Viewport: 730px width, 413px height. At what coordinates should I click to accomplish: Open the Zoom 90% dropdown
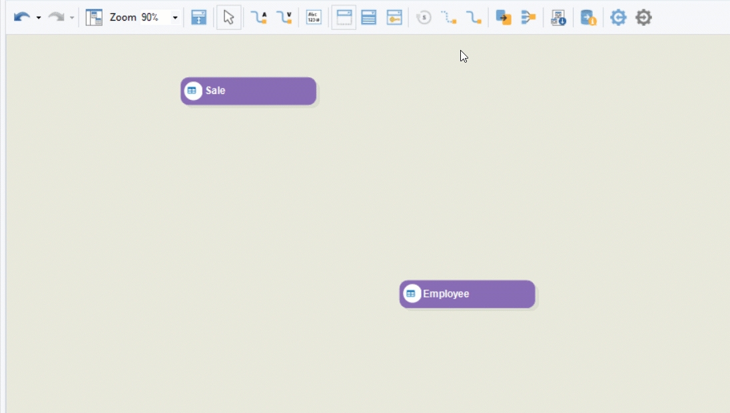pyautogui.click(x=175, y=18)
